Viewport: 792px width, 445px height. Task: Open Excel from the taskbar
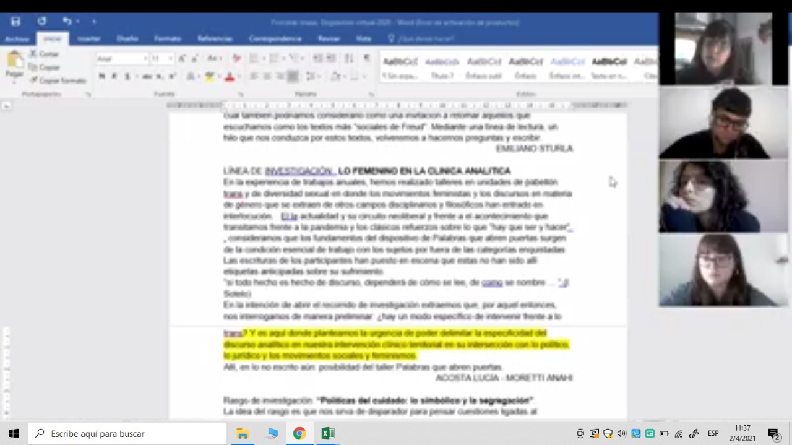click(327, 433)
